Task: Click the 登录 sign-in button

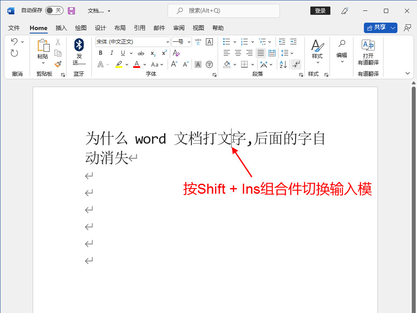Action: 320,10
